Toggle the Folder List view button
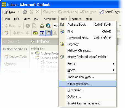The height and width of the screenshot is (108, 125). pos(42,33)
